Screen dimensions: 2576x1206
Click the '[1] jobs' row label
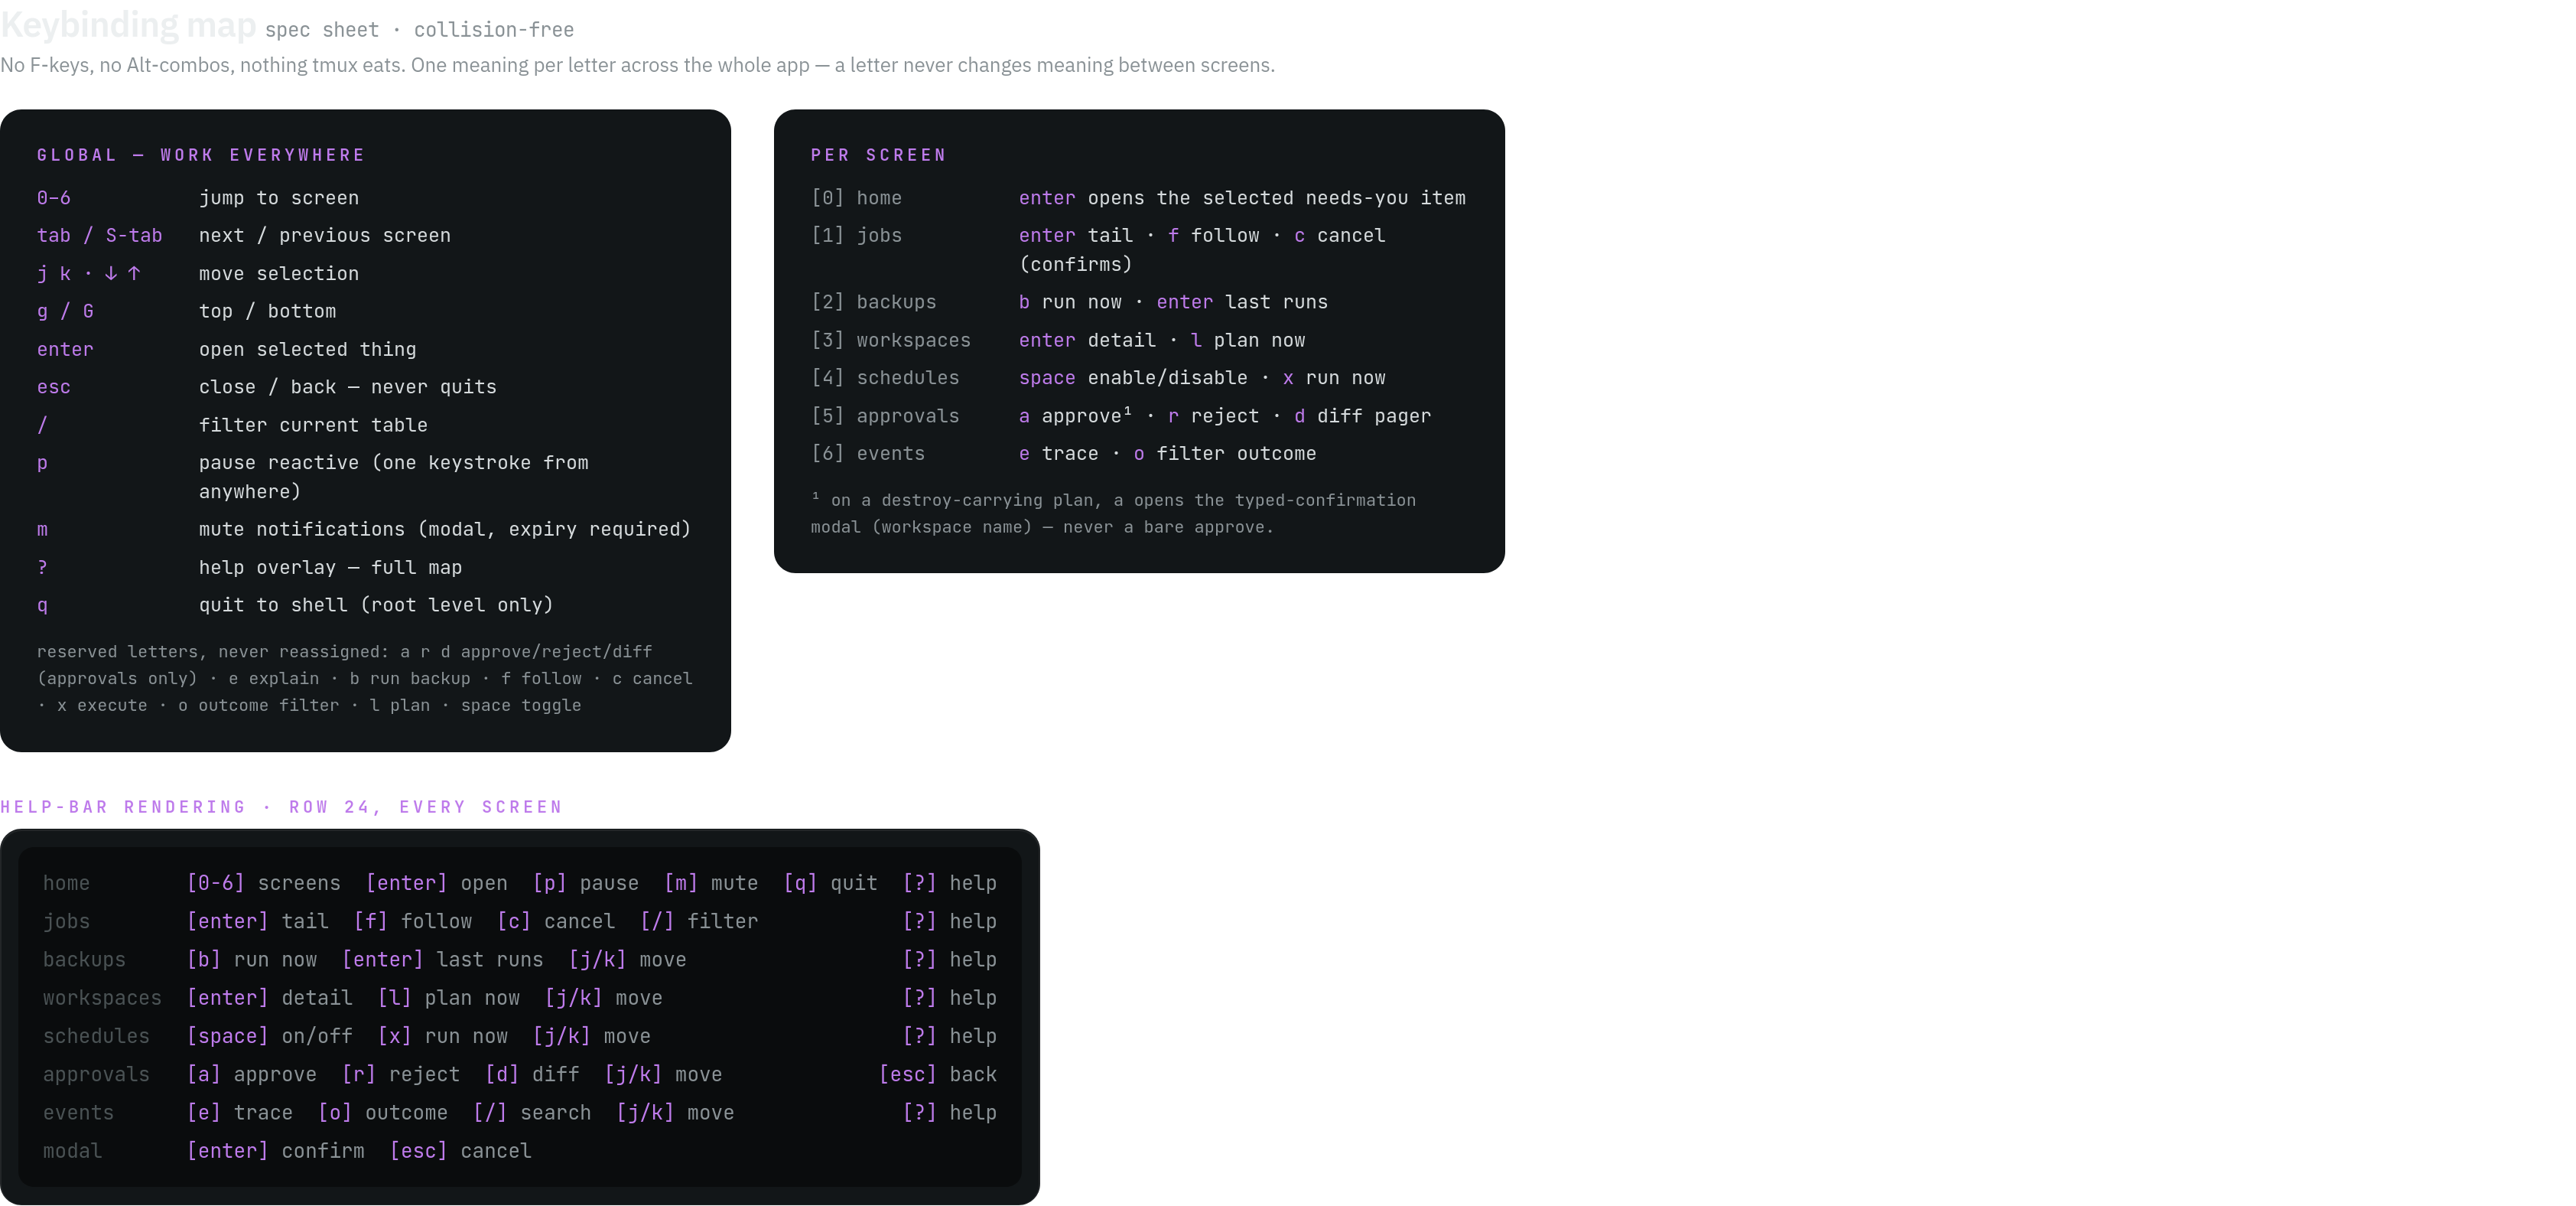tap(856, 235)
